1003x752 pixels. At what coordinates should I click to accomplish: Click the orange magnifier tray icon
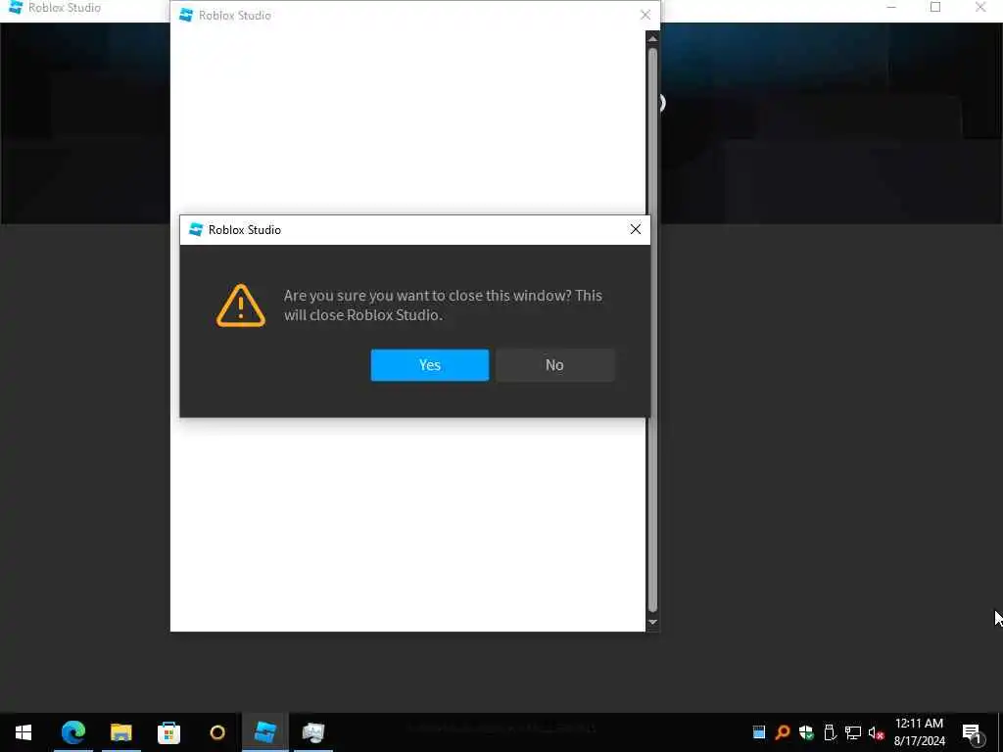pos(782,732)
